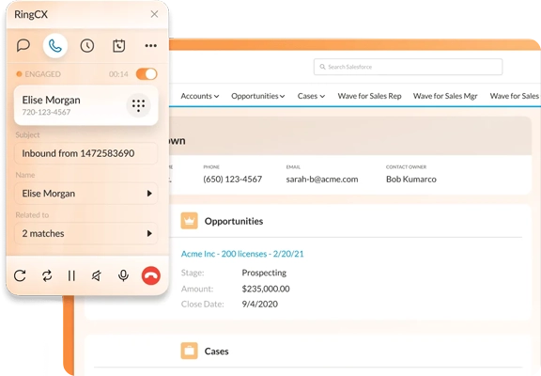Click the Subject field 'Inbound from 1472583690'
Image resolution: width=541 pixels, height=376 pixels.
[85, 153]
